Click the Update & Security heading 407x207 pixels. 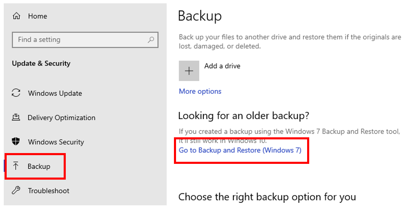[41, 63]
